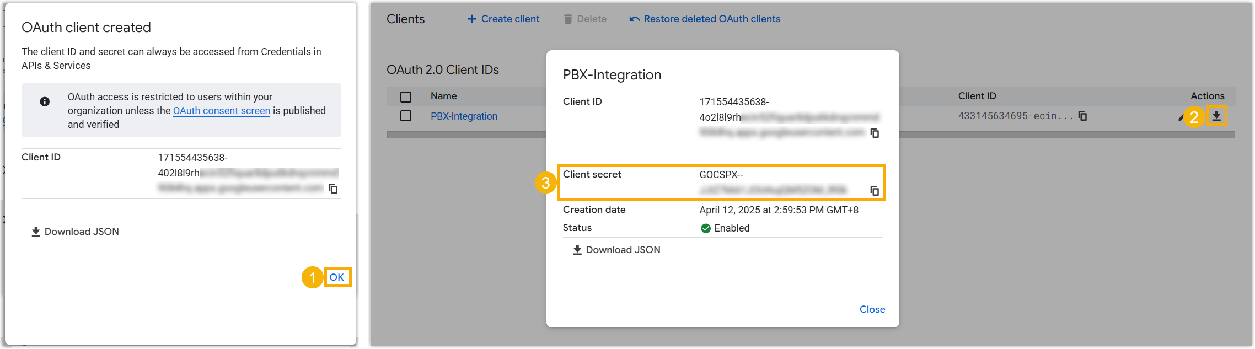Close the PBX-Integration popup
1255x349 pixels.
872,309
